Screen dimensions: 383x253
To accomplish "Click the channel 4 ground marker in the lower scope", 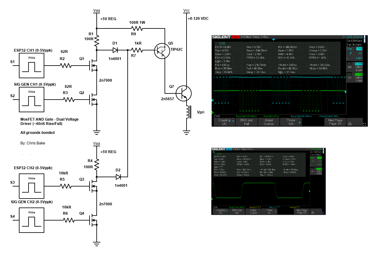I will [x=213, y=199].
